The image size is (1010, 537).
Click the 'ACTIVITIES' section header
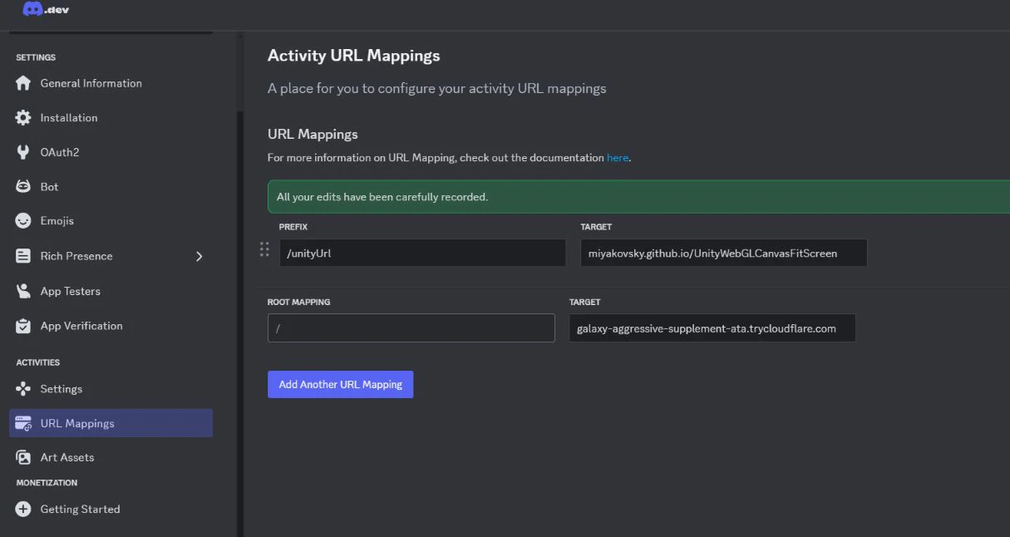tap(38, 362)
